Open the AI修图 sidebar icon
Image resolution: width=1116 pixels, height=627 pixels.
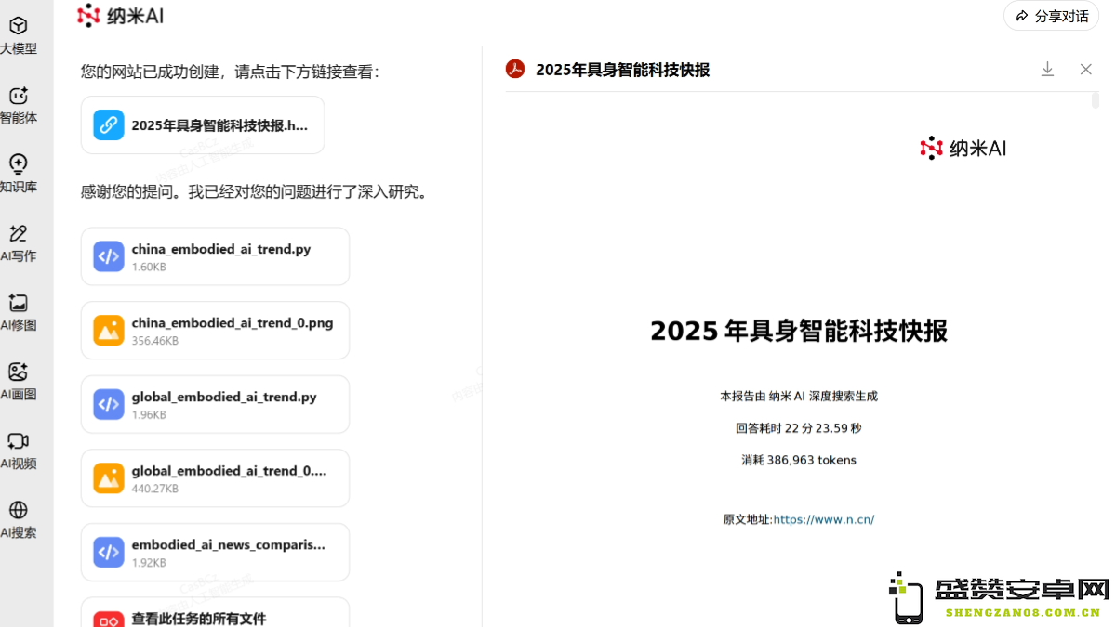pos(18,303)
